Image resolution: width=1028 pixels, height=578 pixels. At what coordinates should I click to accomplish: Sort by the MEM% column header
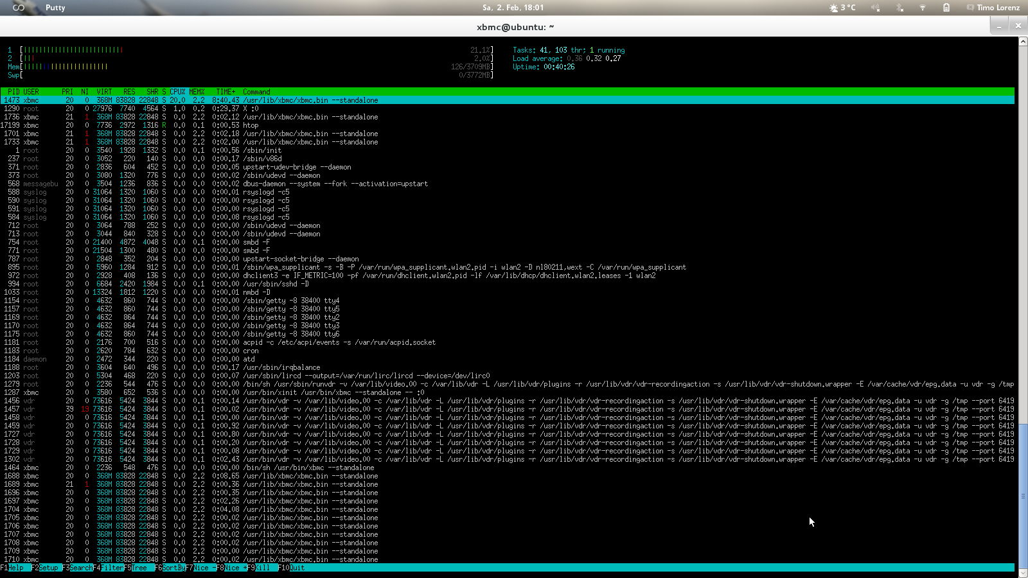[x=197, y=92]
